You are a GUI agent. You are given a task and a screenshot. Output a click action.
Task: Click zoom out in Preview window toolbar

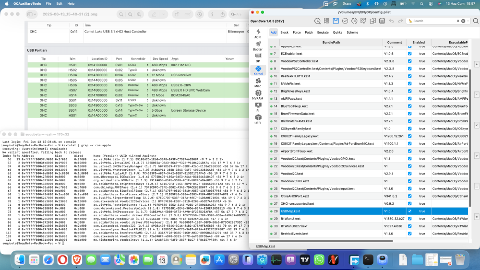(x=121, y=14)
